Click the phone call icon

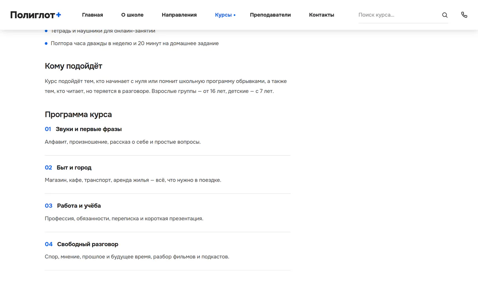(x=464, y=15)
